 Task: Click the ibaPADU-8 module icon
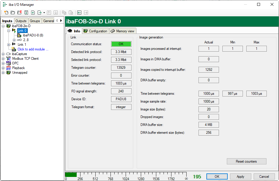[19, 35]
